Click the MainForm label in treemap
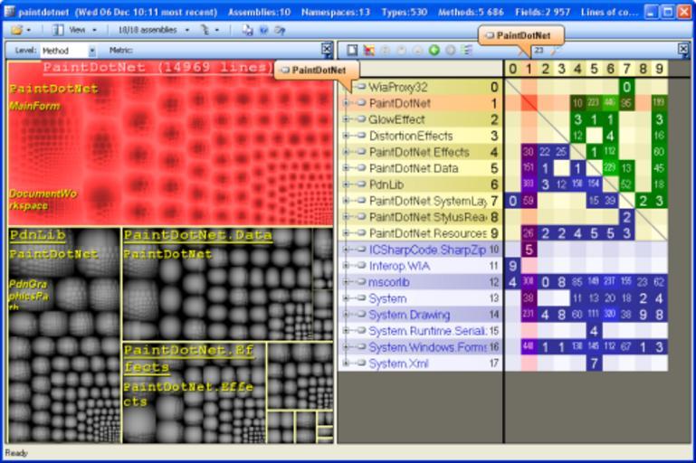The image size is (696, 463). (34, 106)
